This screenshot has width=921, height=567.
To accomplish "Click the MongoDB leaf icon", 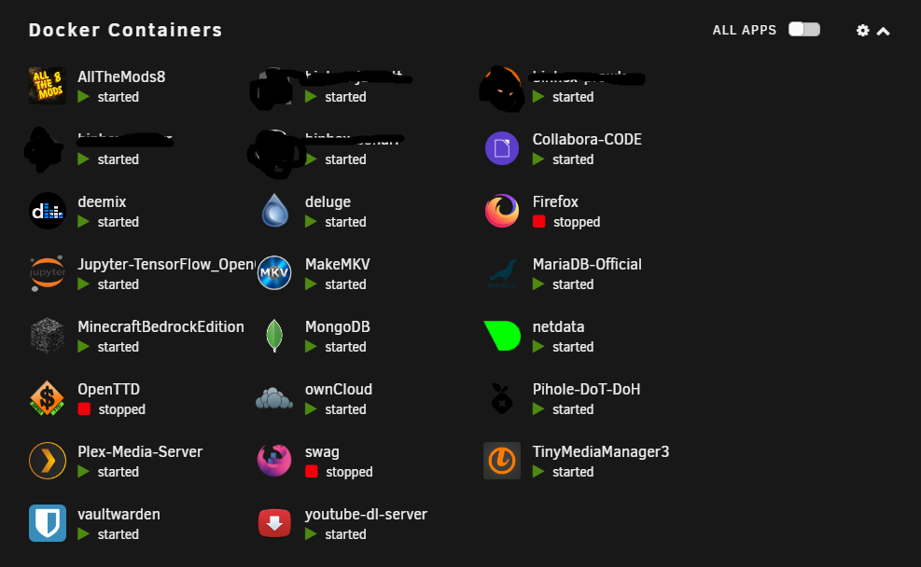I will click(x=274, y=336).
